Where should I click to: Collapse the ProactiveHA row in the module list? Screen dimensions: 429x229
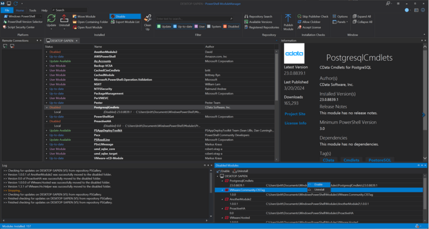[46, 121]
